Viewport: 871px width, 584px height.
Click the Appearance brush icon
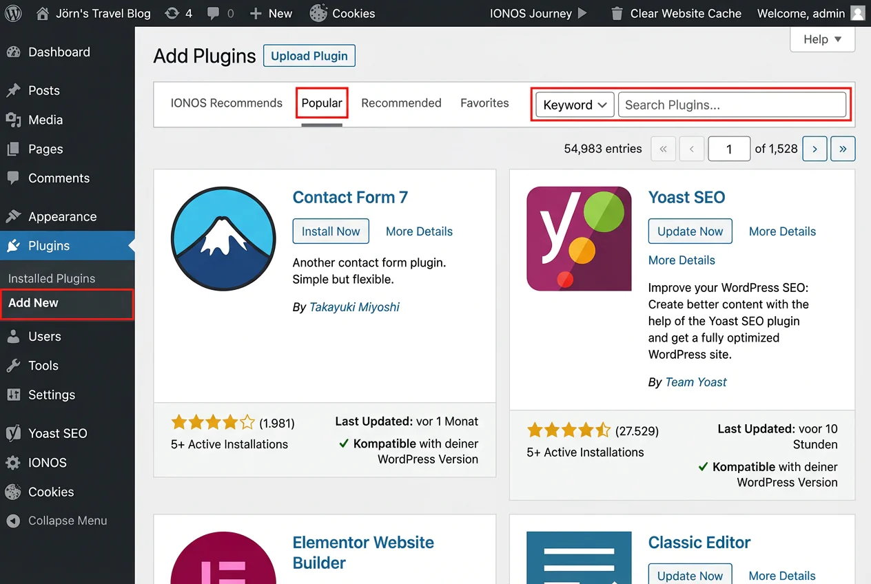[x=13, y=216]
